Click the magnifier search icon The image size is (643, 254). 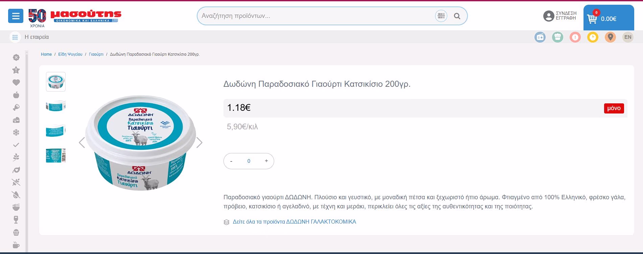coord(457,16)
